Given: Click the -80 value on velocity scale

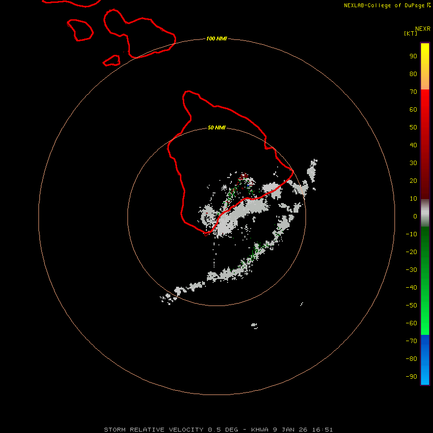Looking at the screenshot, I should [411, 359].
